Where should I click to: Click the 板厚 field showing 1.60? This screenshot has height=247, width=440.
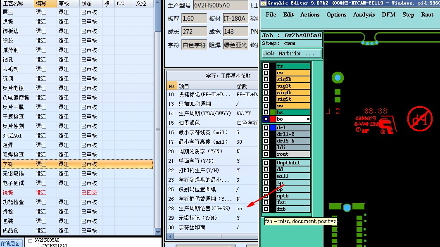(194, 19)
